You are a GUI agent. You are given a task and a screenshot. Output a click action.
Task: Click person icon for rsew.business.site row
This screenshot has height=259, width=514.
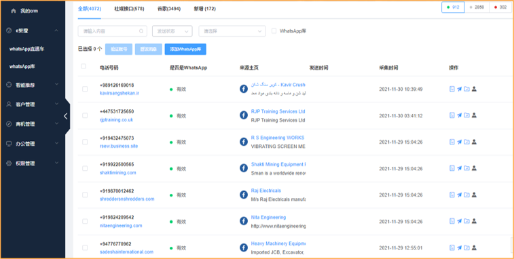click(x=474, y=142)
